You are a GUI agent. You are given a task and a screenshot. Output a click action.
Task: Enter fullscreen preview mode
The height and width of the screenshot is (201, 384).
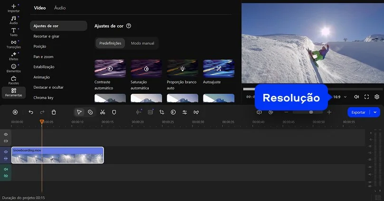tap(366, 97)
